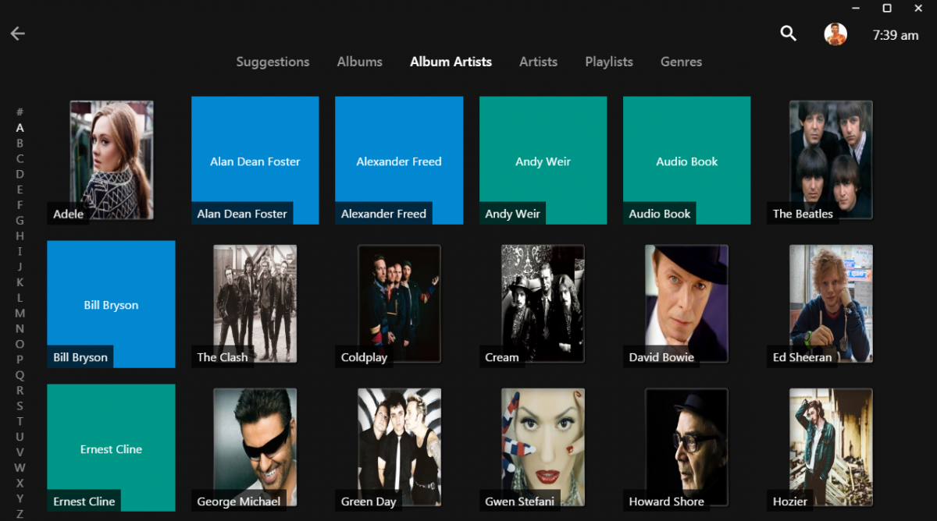Open the Andy Weir tile
This screenshot has height=521, width=937.
(x=543, y=161)
